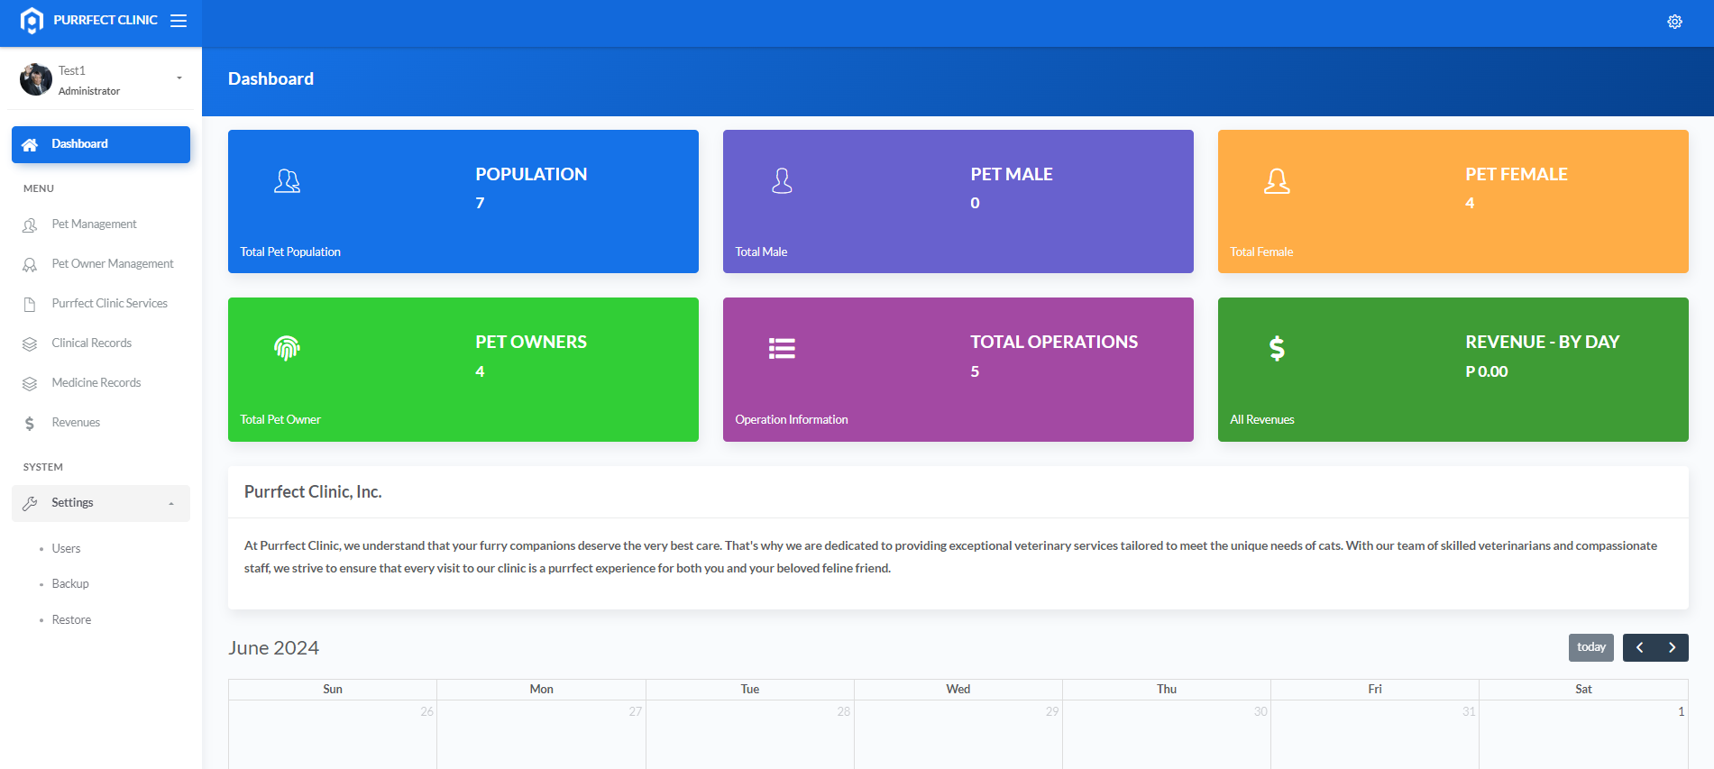This screenshot has width=1714, height=769.
Task: Click the TOTAL OPERATIONS card title
Action: [1054, 342]
